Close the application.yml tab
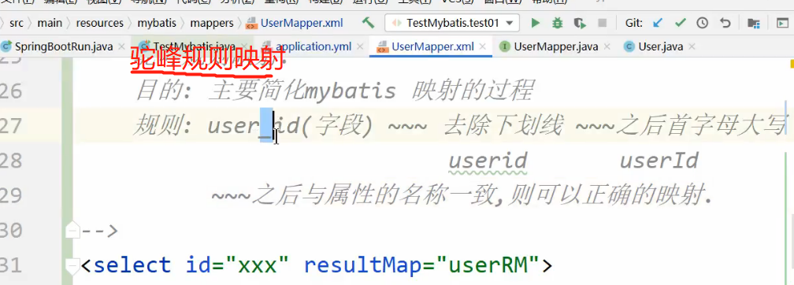Screen dimensions: 794x285 pos(360,46)
